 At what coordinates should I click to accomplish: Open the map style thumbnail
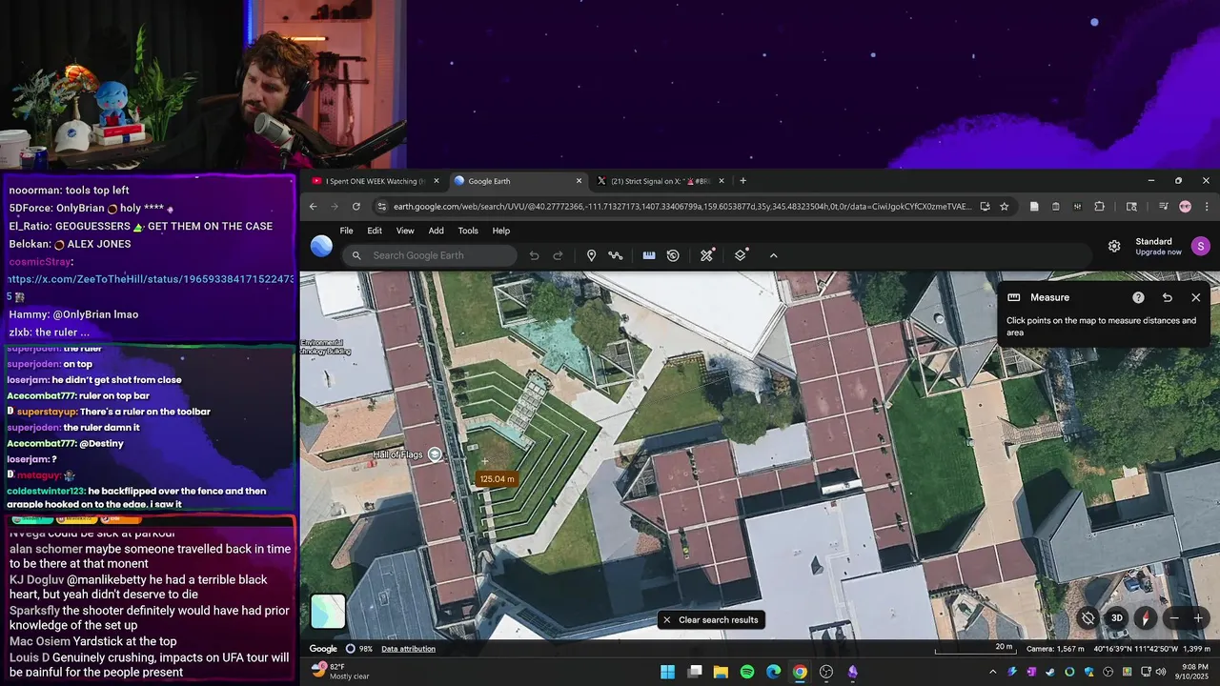point(328,612)
